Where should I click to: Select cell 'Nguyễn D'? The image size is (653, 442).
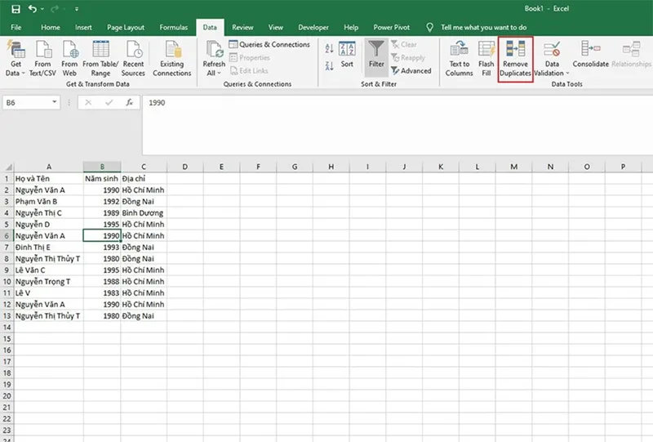[49, 225]
